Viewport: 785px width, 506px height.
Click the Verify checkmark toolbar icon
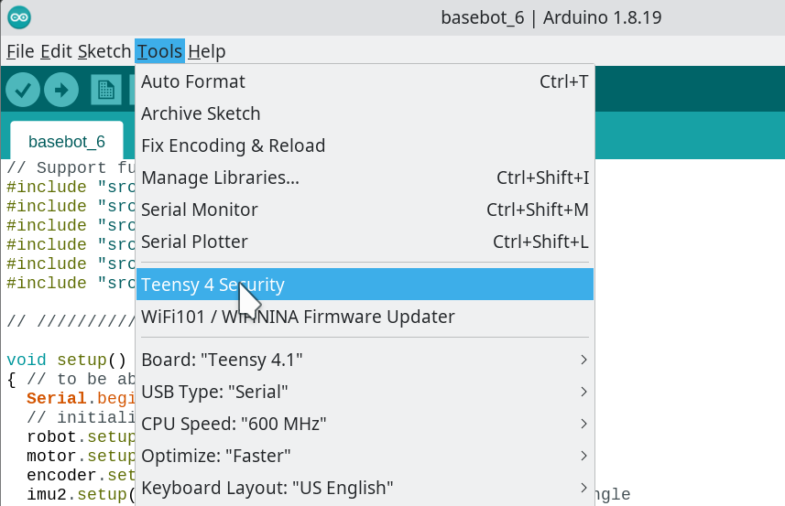tap(22, 90)
